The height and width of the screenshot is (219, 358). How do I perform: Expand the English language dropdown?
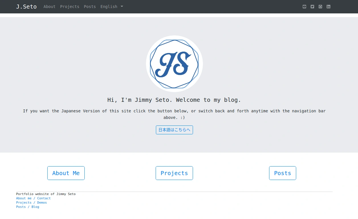click(112, 7)
